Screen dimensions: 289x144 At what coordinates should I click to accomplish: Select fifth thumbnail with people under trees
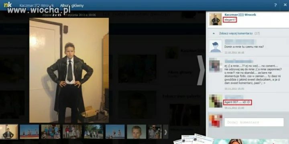point(94,132)
